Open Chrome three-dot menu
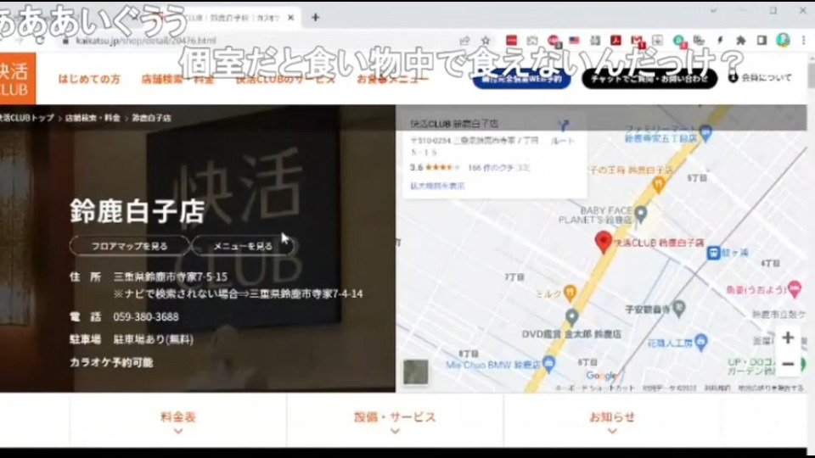815x458 pixels. (803, 40)
